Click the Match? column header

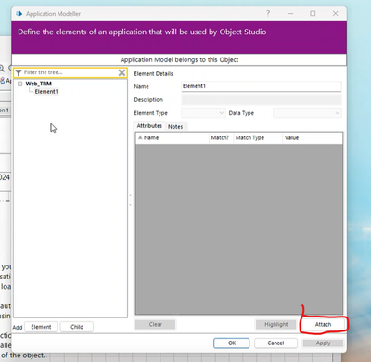click(x=221, y=138)
